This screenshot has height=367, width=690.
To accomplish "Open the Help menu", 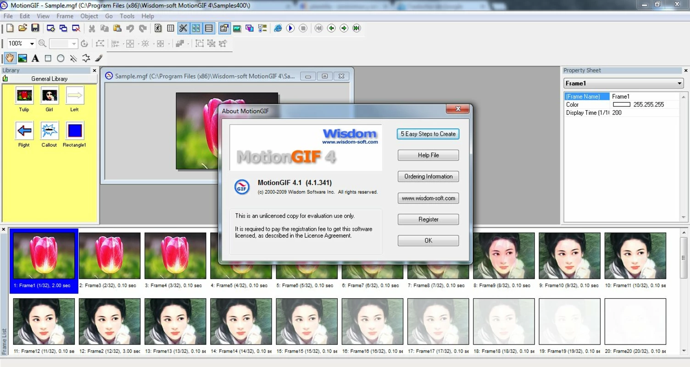I will point(148,16).
